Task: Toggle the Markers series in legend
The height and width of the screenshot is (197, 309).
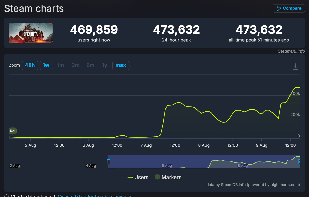Action: [x=168, y=177]
